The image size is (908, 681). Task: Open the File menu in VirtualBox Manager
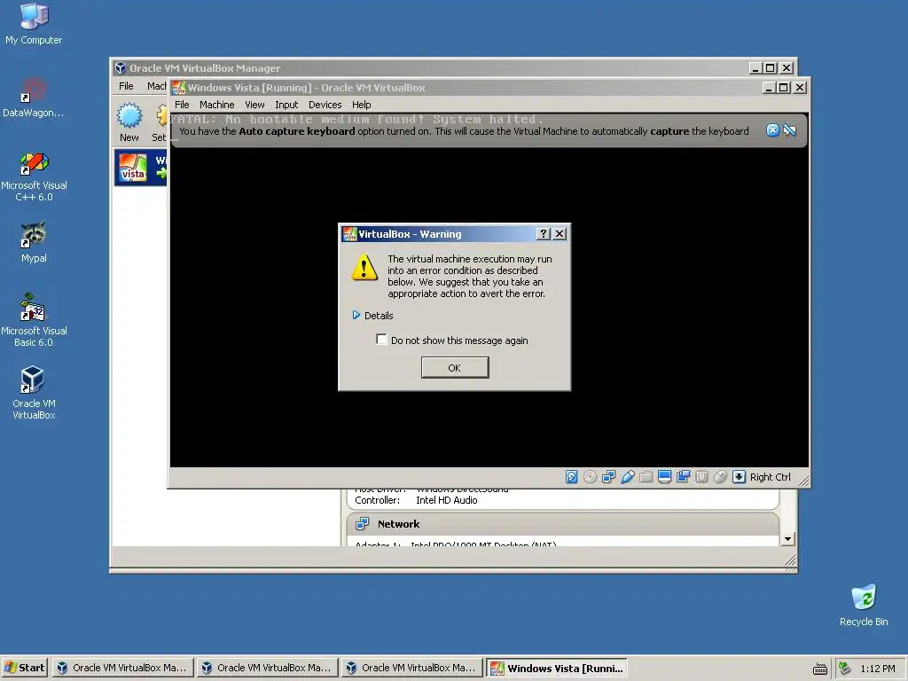tap(126, 86)
